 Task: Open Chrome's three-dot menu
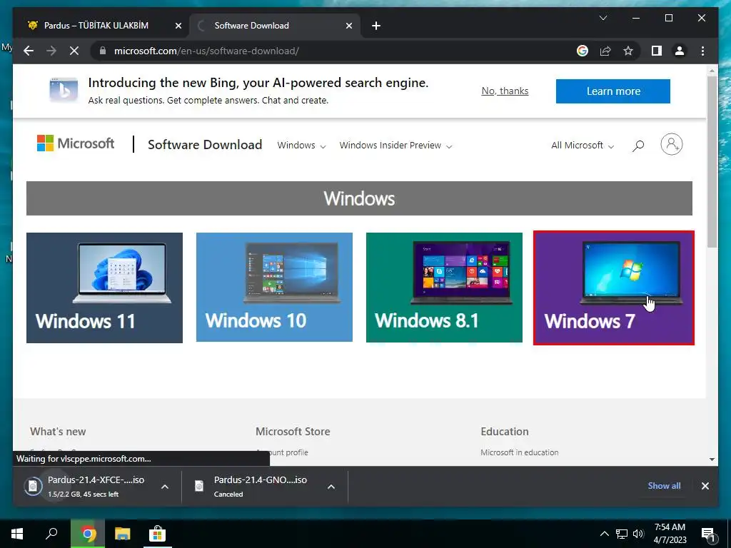point(702,51)
